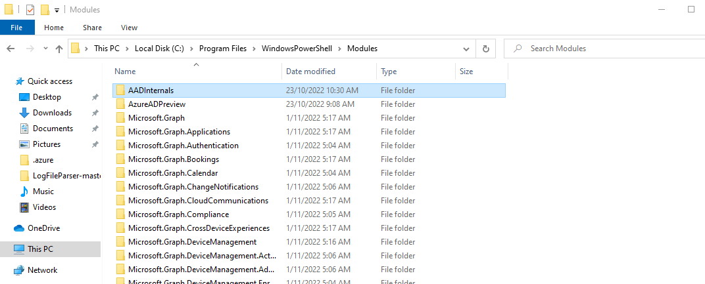Screen dimensions: 705x284
Task: Click the New folder quick access icon
Action: pyautogui.click(x=45, y=9)
